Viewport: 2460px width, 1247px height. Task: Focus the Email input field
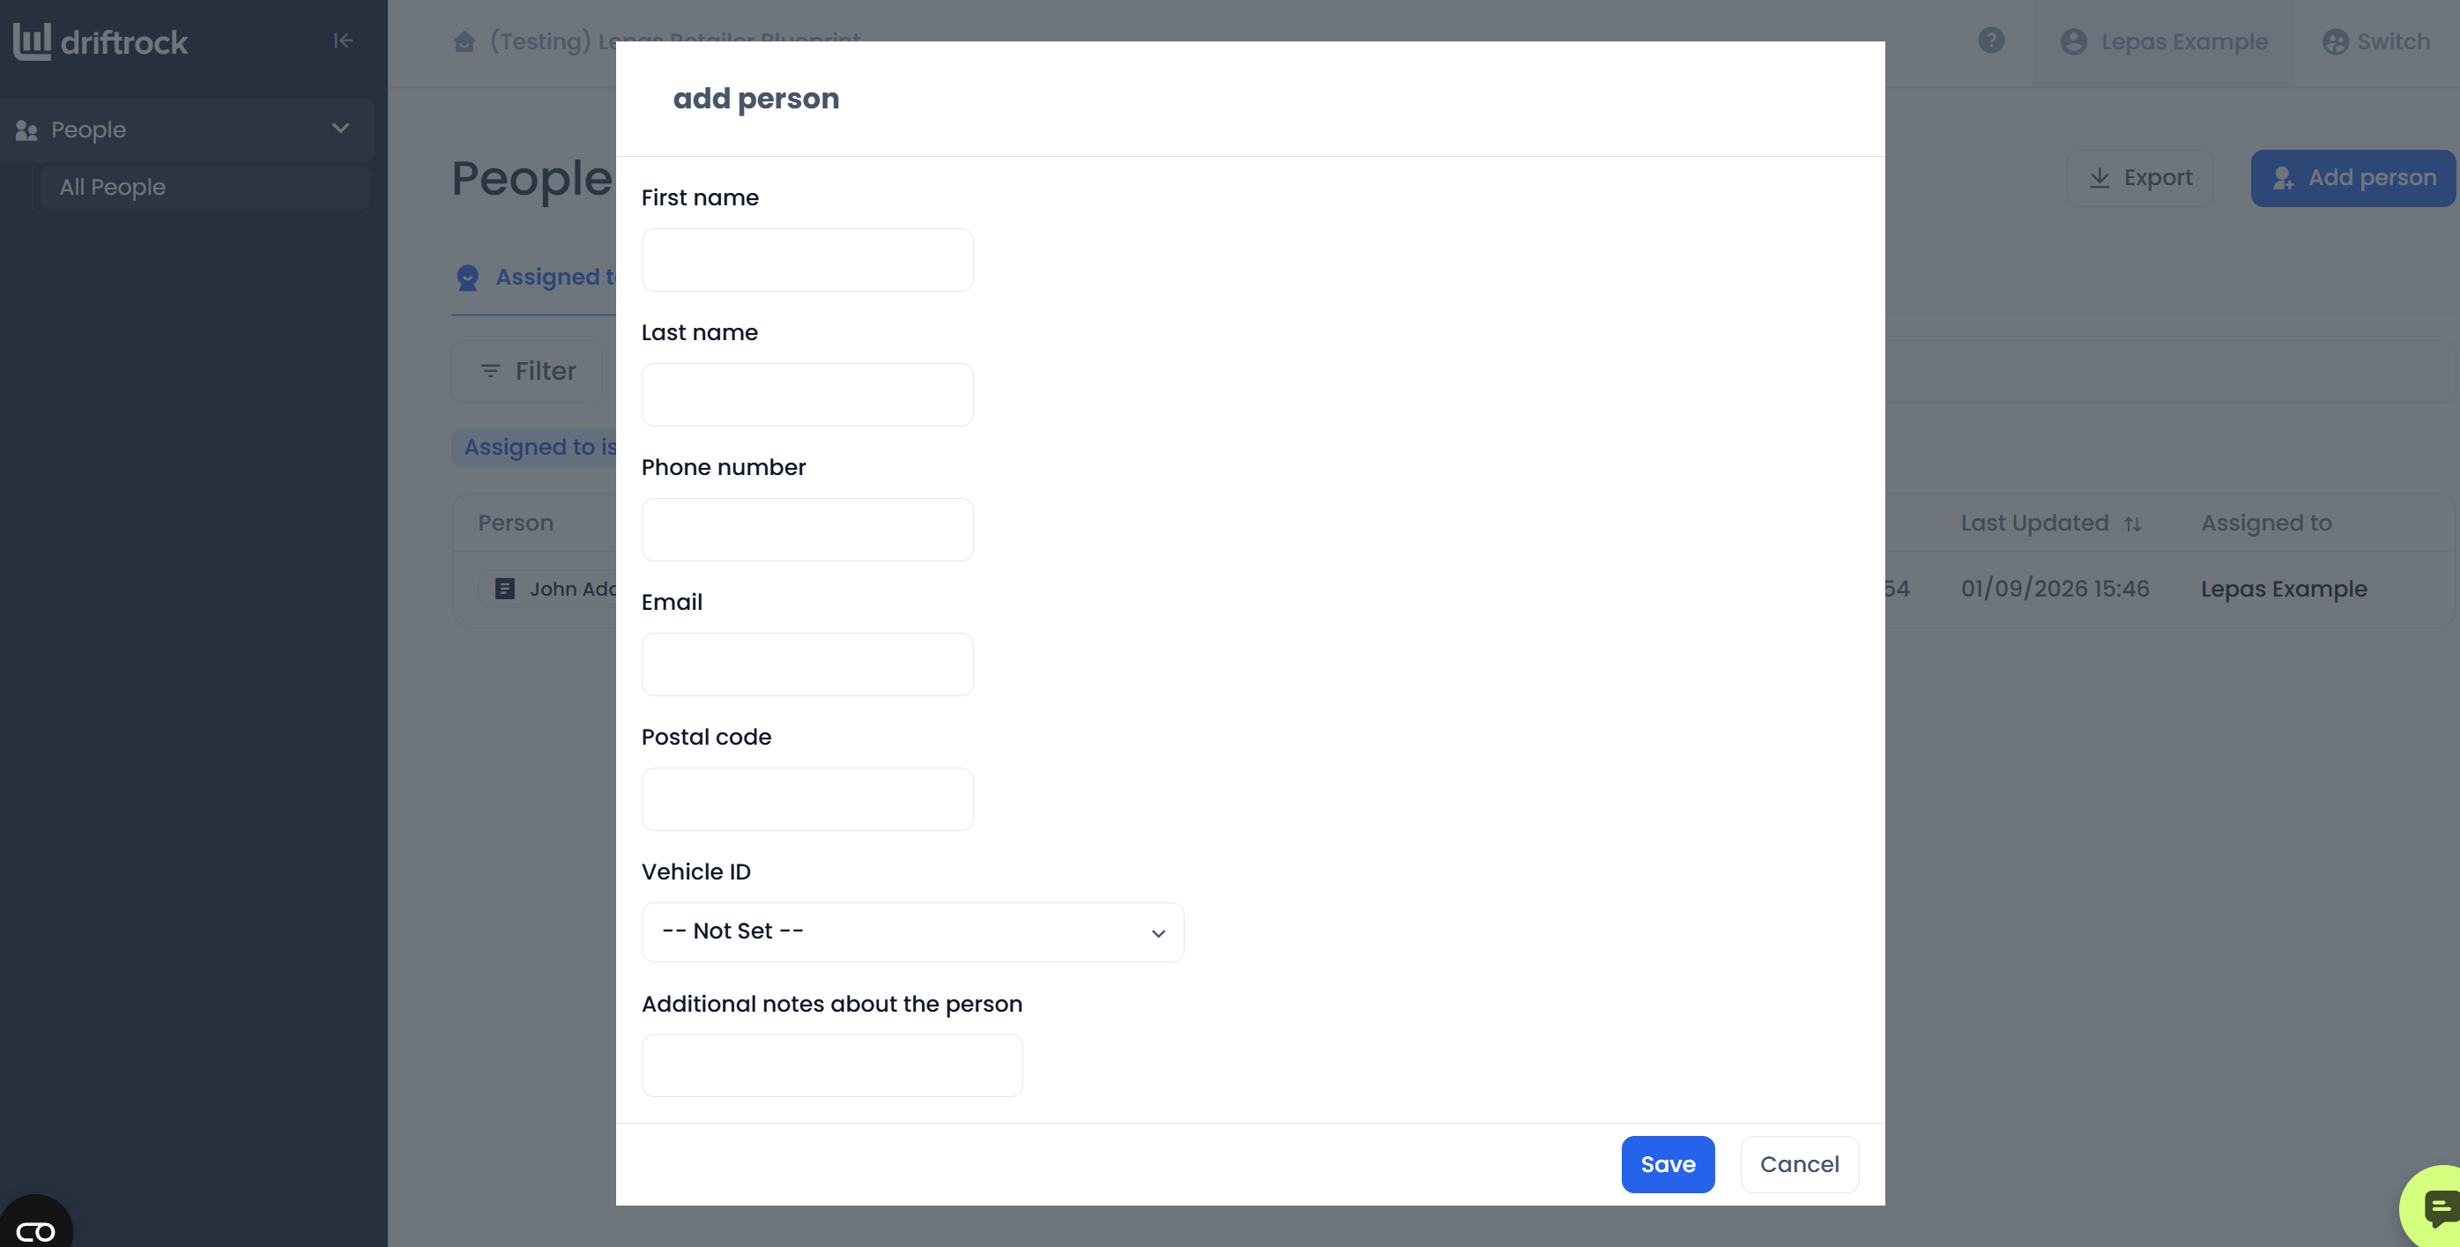[x=807, y=664]
